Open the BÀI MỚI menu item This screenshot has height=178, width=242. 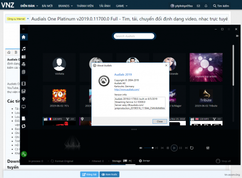click(47, 6)
